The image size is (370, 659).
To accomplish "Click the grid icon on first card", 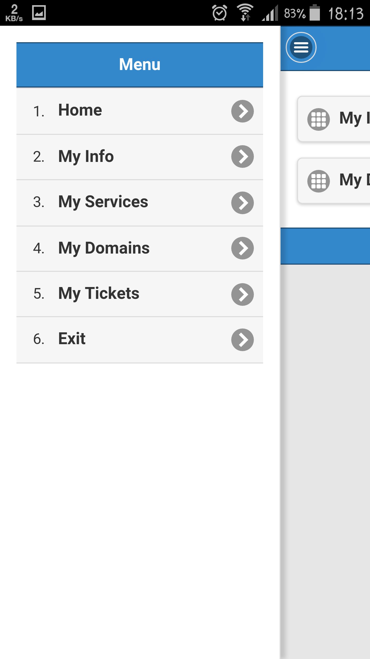I will pos(318,119).
